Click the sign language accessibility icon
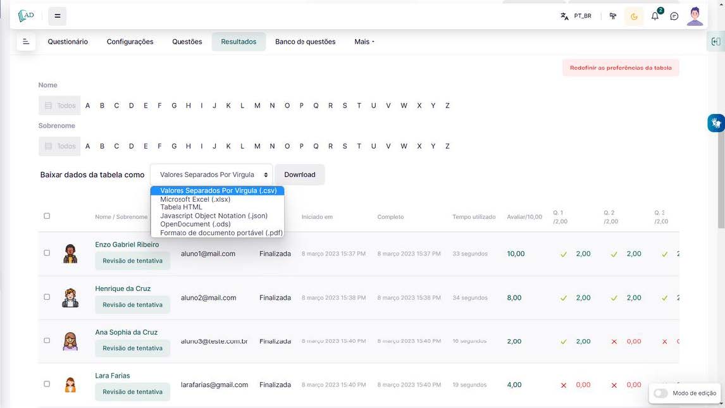This screenshot has width=725, height=408. pyautogui.click(x=716, y=123)
